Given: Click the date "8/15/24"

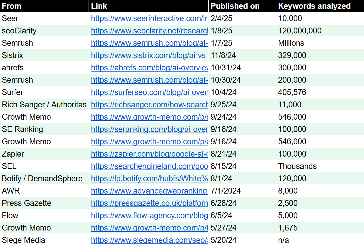Looking at the screenshot, I should [224, 166].
